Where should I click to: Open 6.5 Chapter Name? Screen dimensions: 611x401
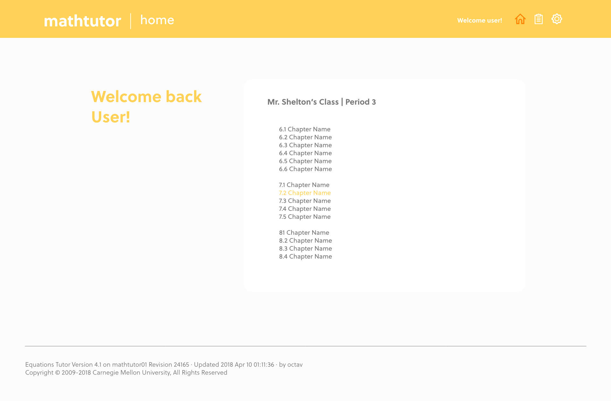(305, 161)
